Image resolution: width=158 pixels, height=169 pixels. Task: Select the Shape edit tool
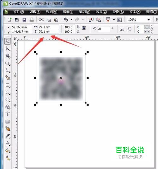tap(8, 49)
